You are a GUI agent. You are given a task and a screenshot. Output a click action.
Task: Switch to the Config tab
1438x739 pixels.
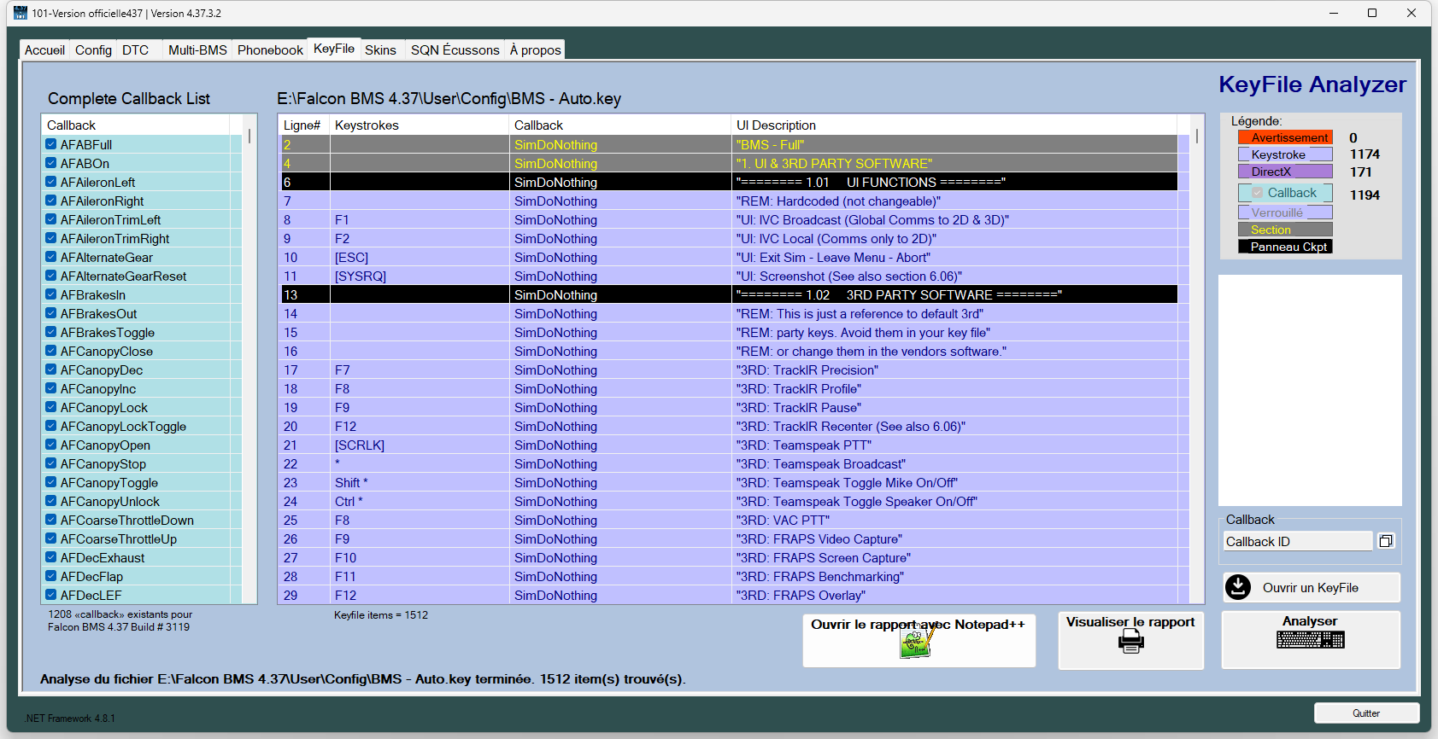[x=93, y=49]
